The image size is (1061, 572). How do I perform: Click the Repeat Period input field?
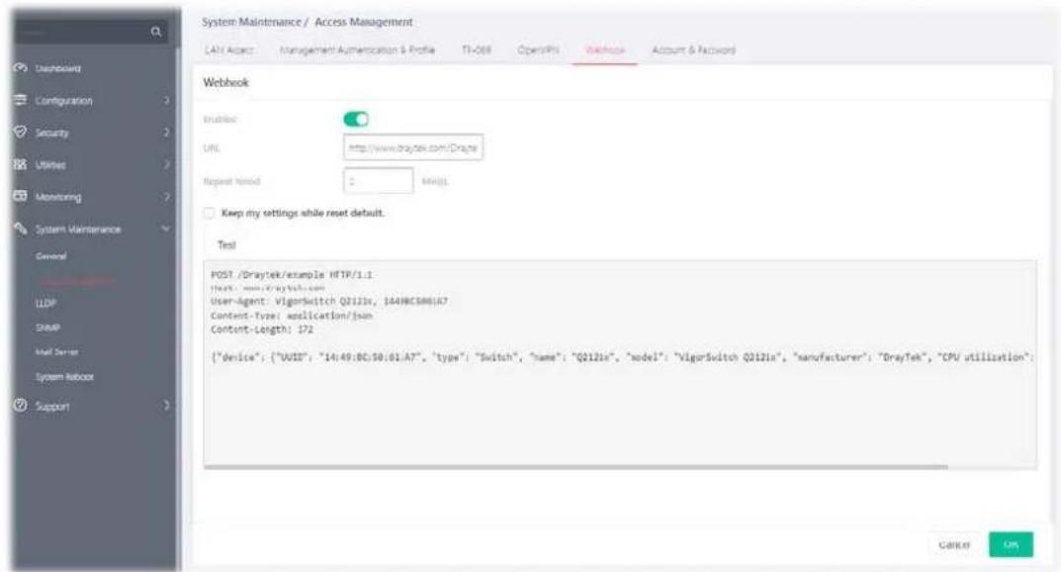(379, 181)
